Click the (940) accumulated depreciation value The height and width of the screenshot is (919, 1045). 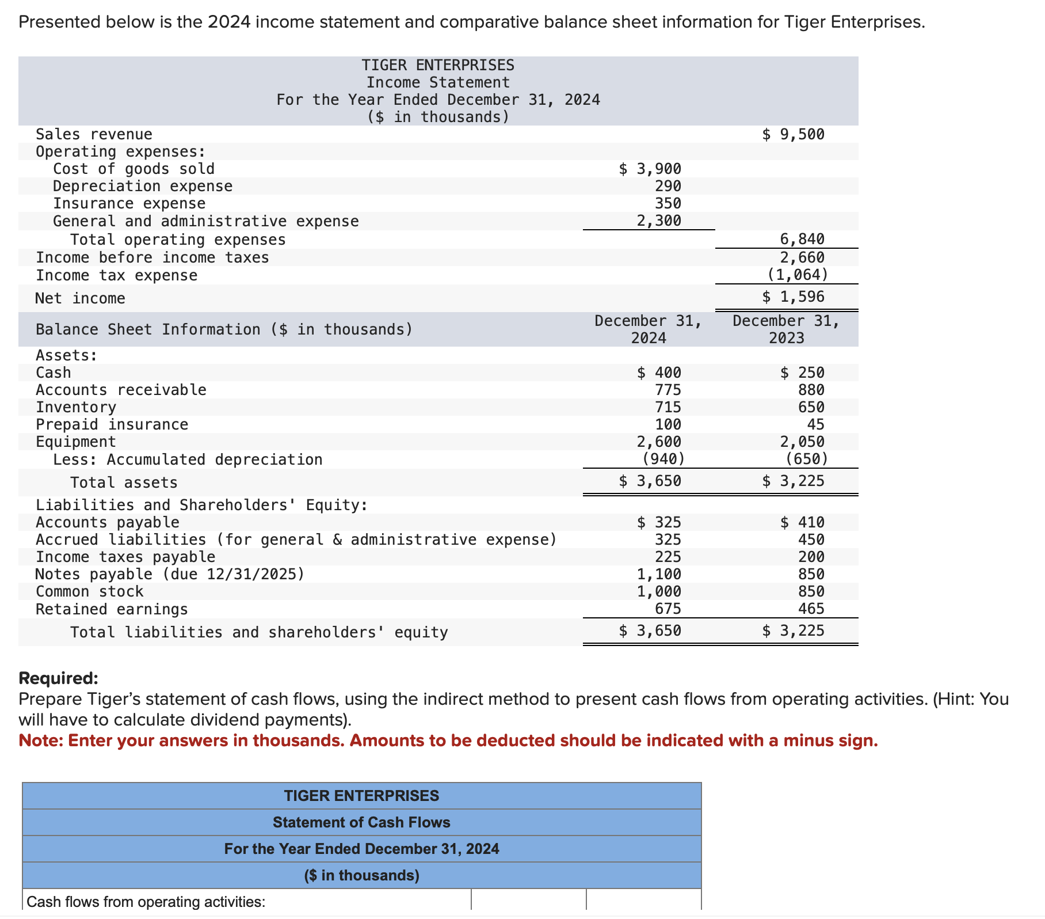coord(663,459)
